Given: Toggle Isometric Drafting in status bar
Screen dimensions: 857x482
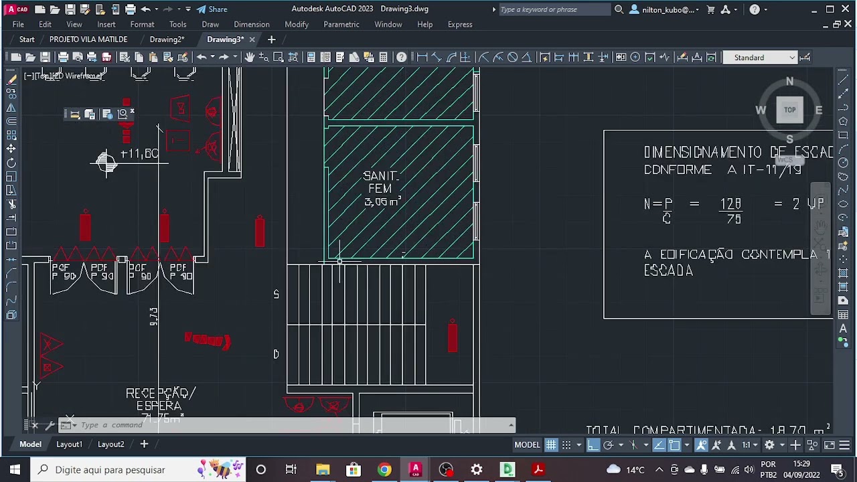Looking at the screenshot, I should pos(633,445).
